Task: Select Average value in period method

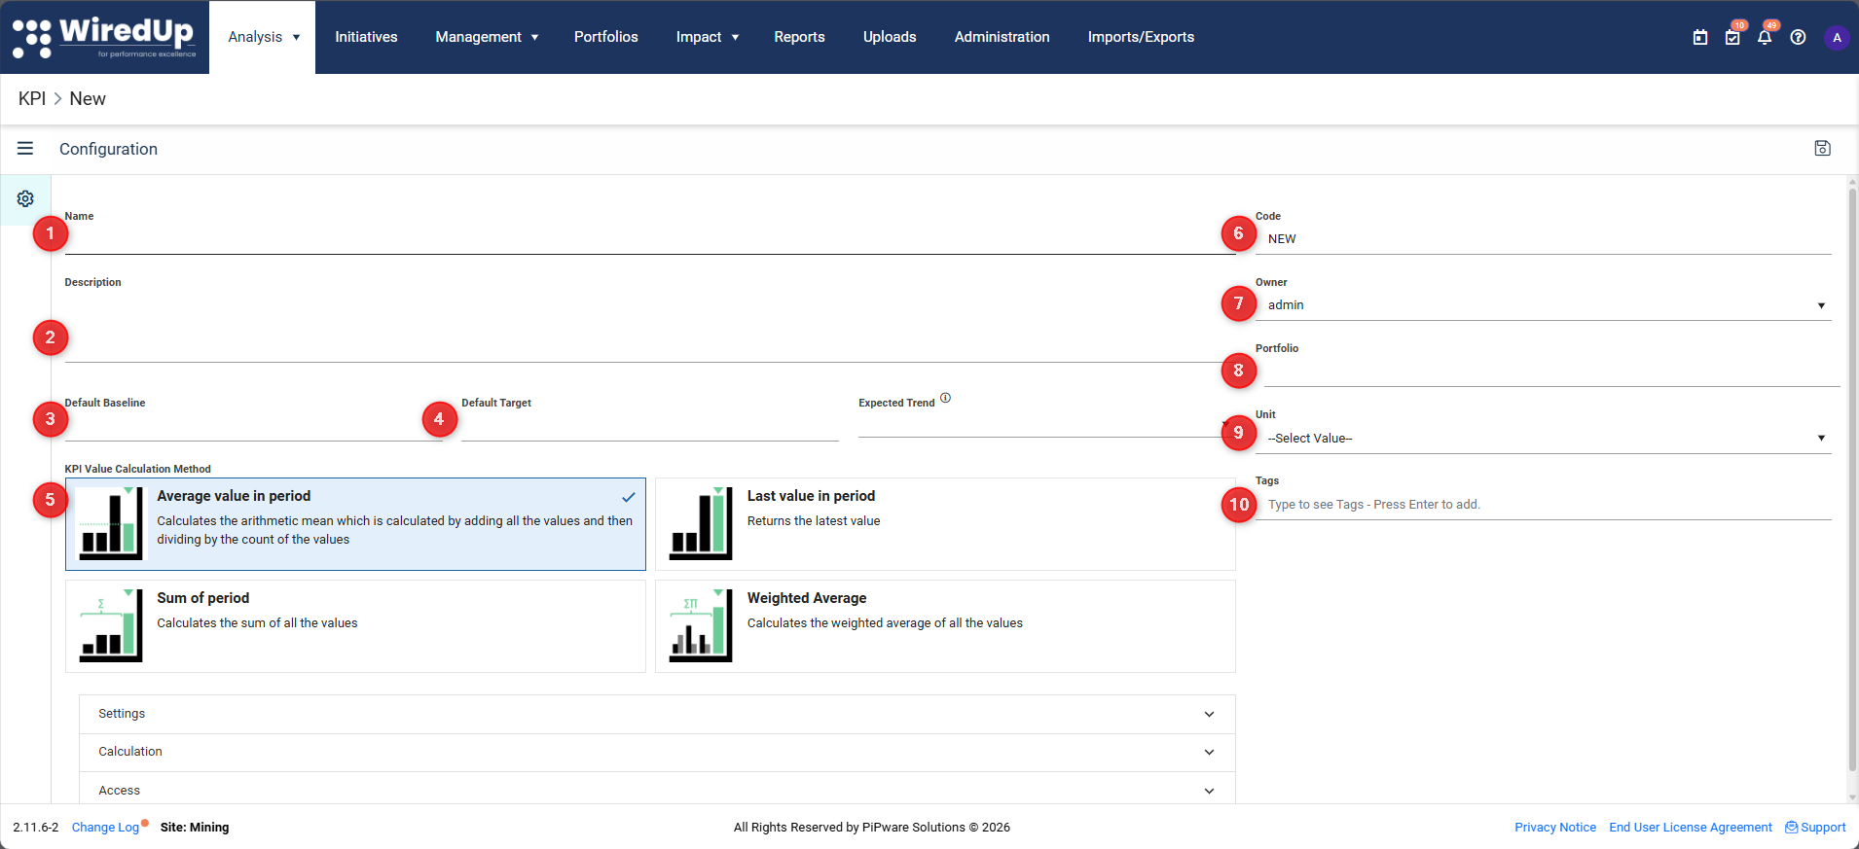Action: point(355,523)
